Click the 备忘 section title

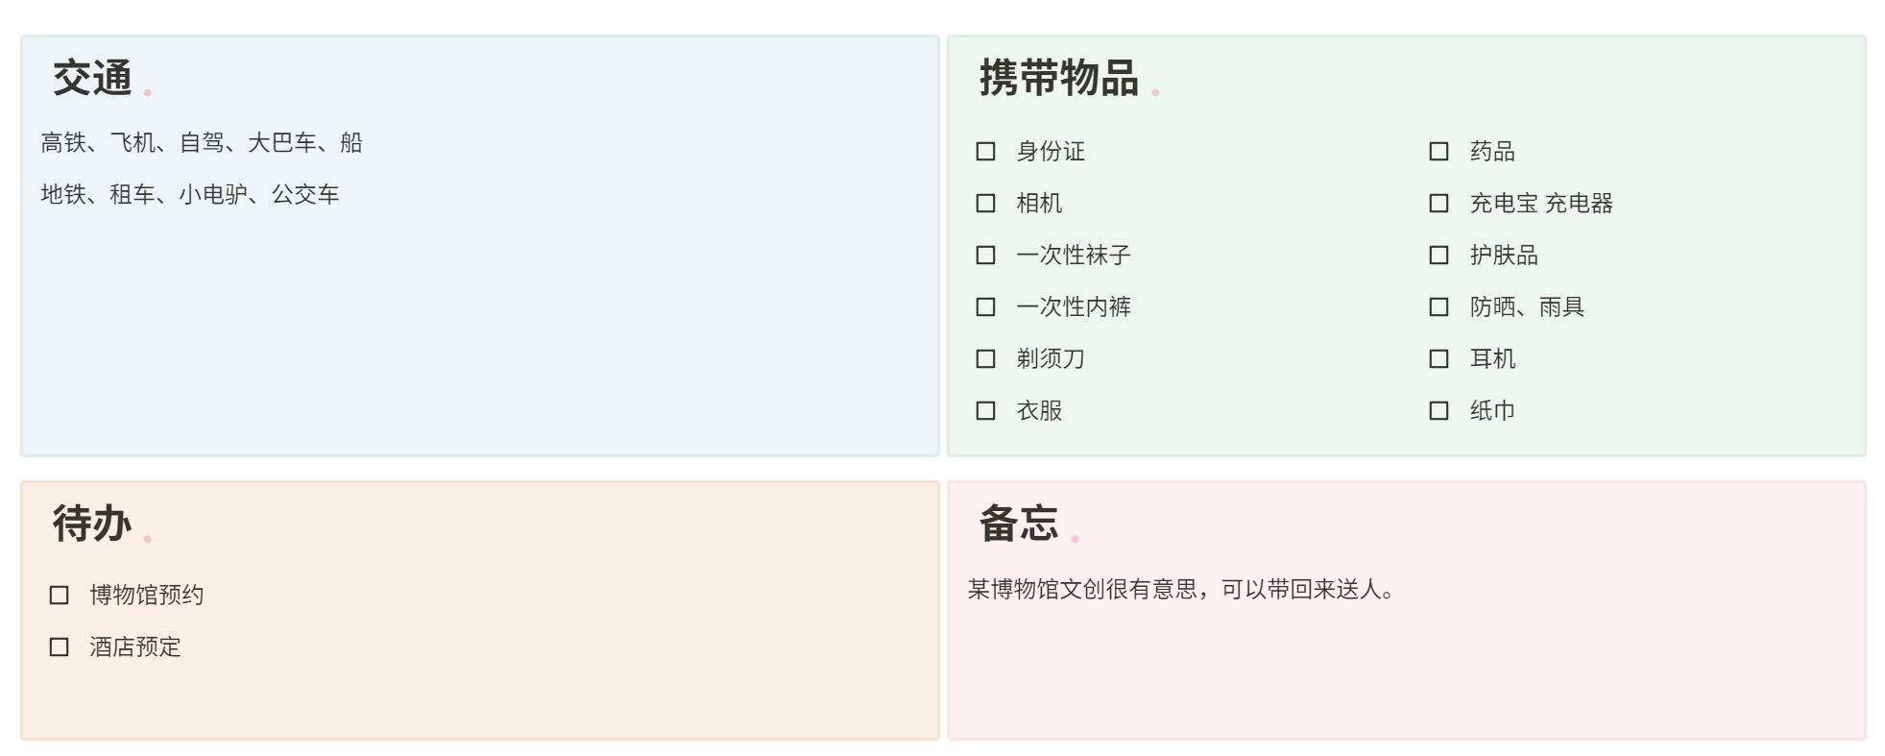coord(1018,524)
